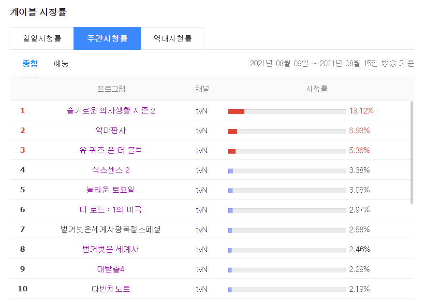The image size is (427, 301).
Task: Open the 더 로드 : 1의 비극 link
Action: 111,210
